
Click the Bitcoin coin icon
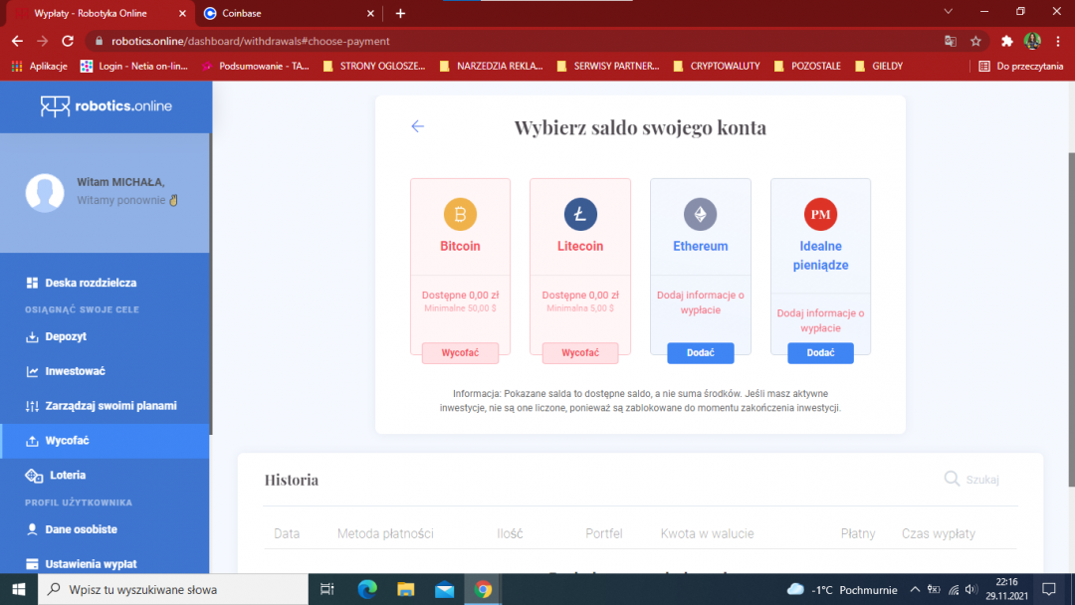point(460,214)
